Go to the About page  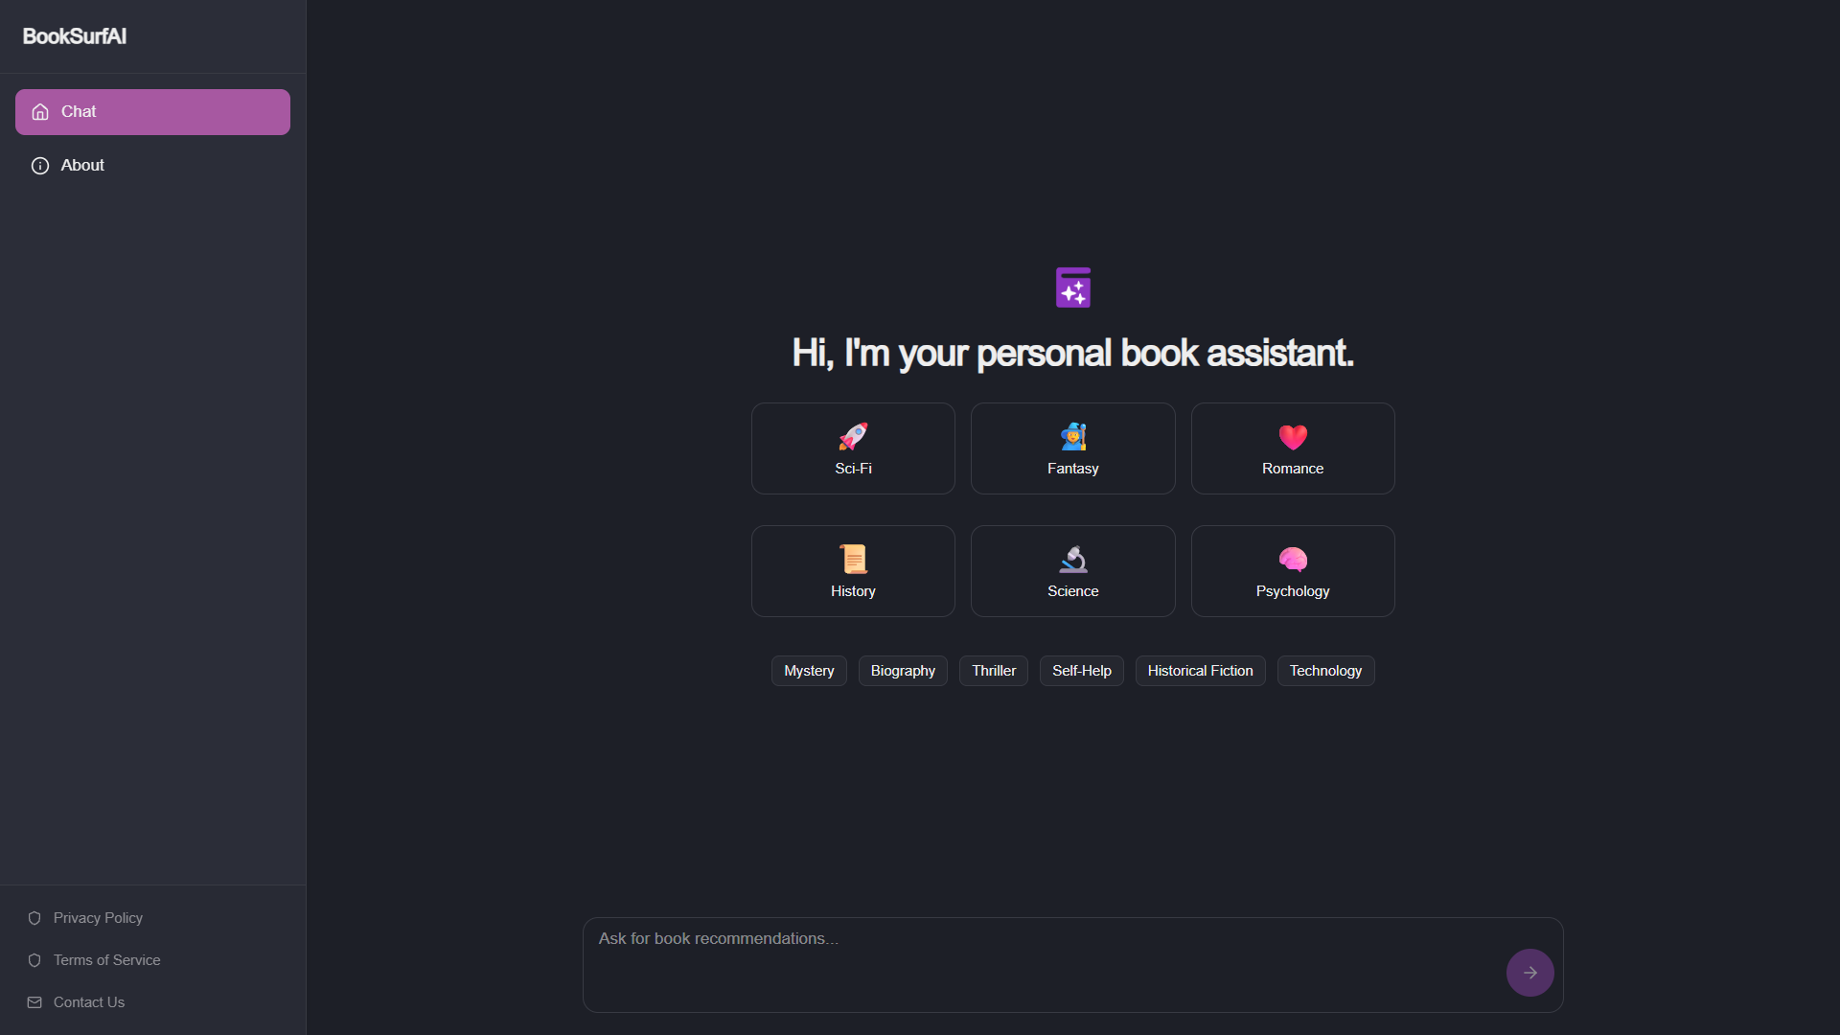152,166
